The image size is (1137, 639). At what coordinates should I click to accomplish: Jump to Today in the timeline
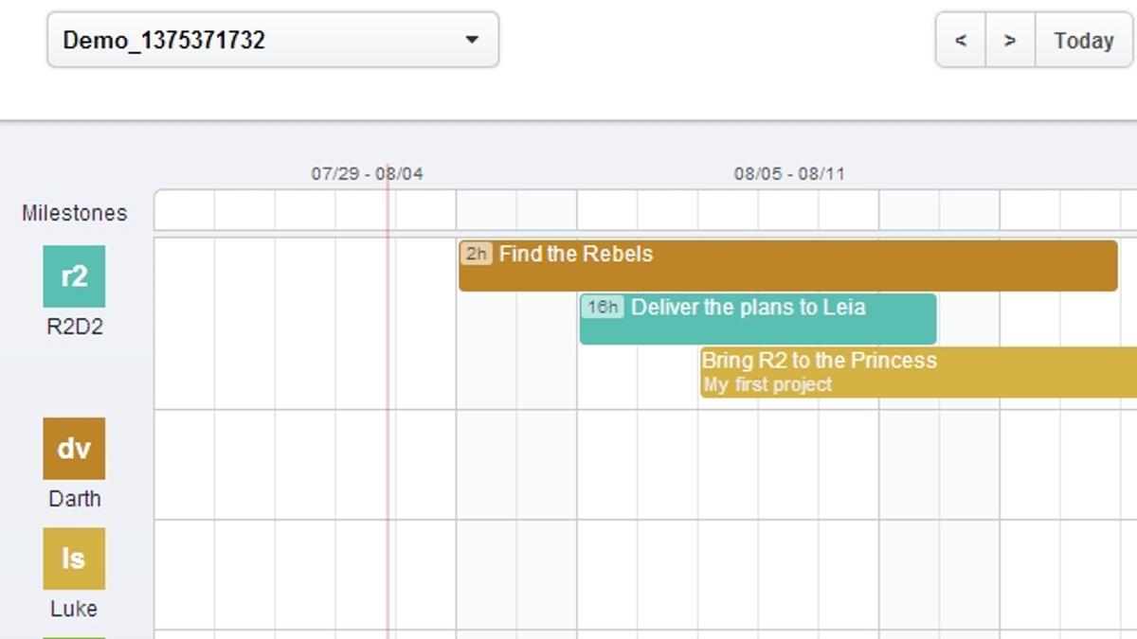[x=1084, y=40]
